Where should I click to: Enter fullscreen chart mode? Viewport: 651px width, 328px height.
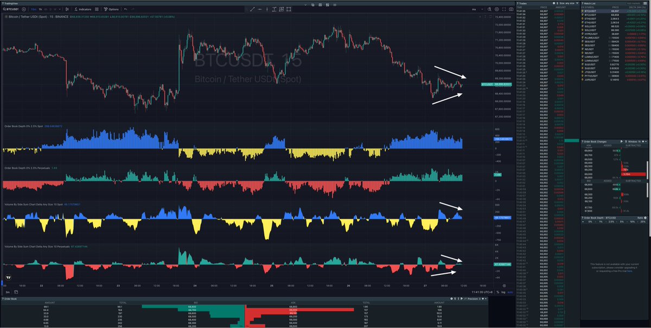click(x=503, y=9)
